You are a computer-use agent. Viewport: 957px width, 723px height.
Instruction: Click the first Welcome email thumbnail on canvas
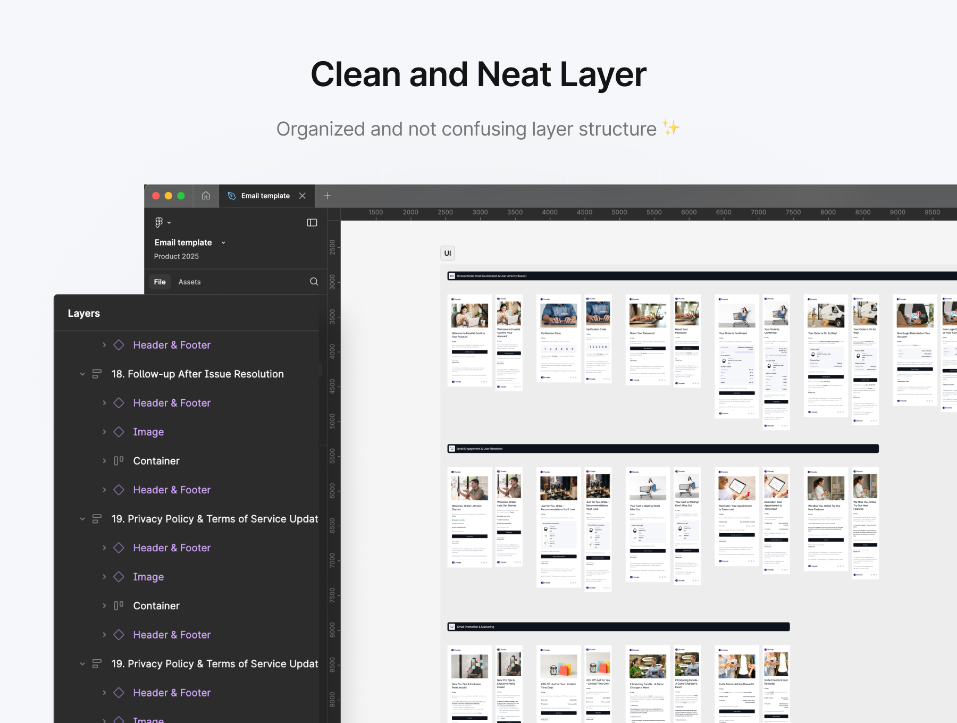point(469,340)
